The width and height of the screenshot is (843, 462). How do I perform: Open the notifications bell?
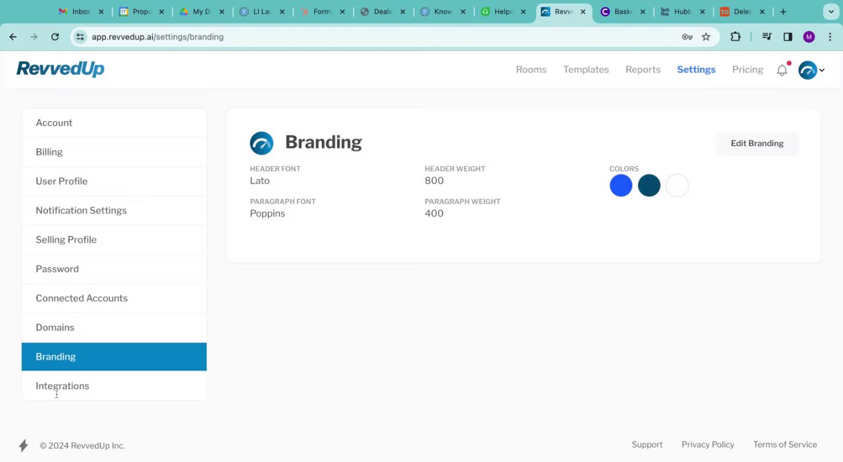[x=782, y=70]
